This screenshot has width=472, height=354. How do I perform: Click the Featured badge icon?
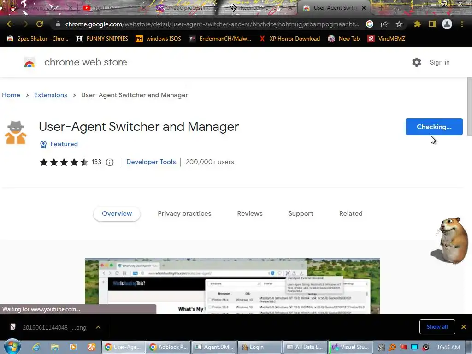43,144
